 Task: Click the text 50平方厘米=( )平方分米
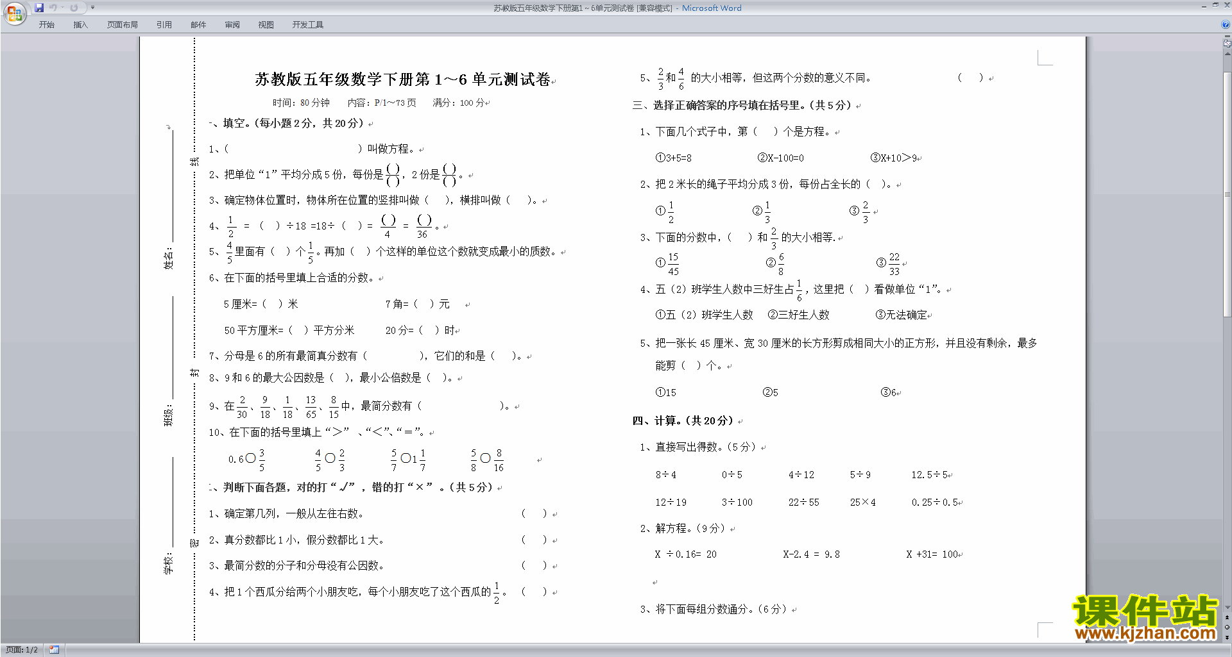289,330
